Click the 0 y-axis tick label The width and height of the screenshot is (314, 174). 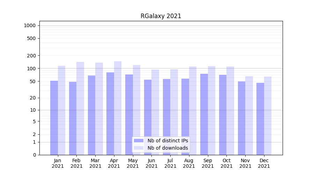point(35,155)
